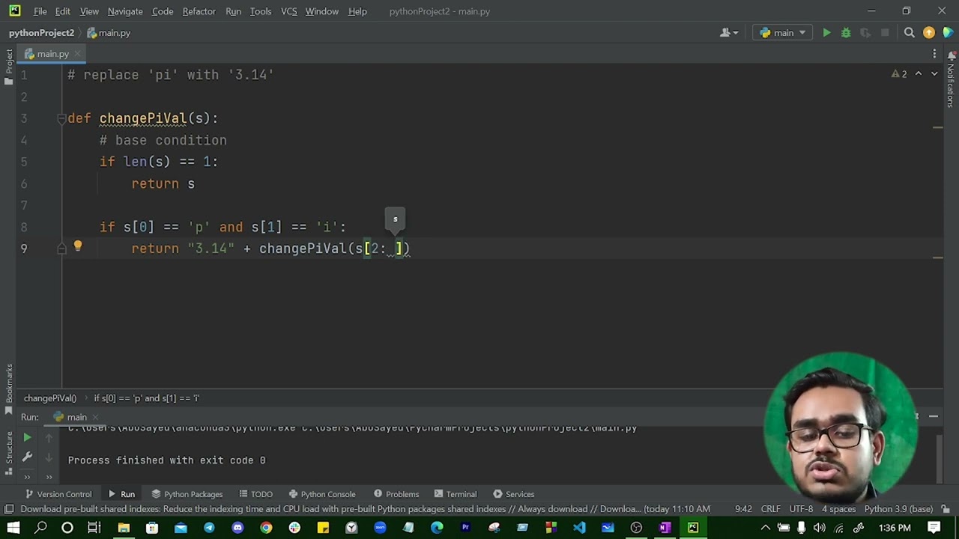Click the warnings count indicator showing 2
This screenshot has height=539, width=959.
(x=899, y=74)
